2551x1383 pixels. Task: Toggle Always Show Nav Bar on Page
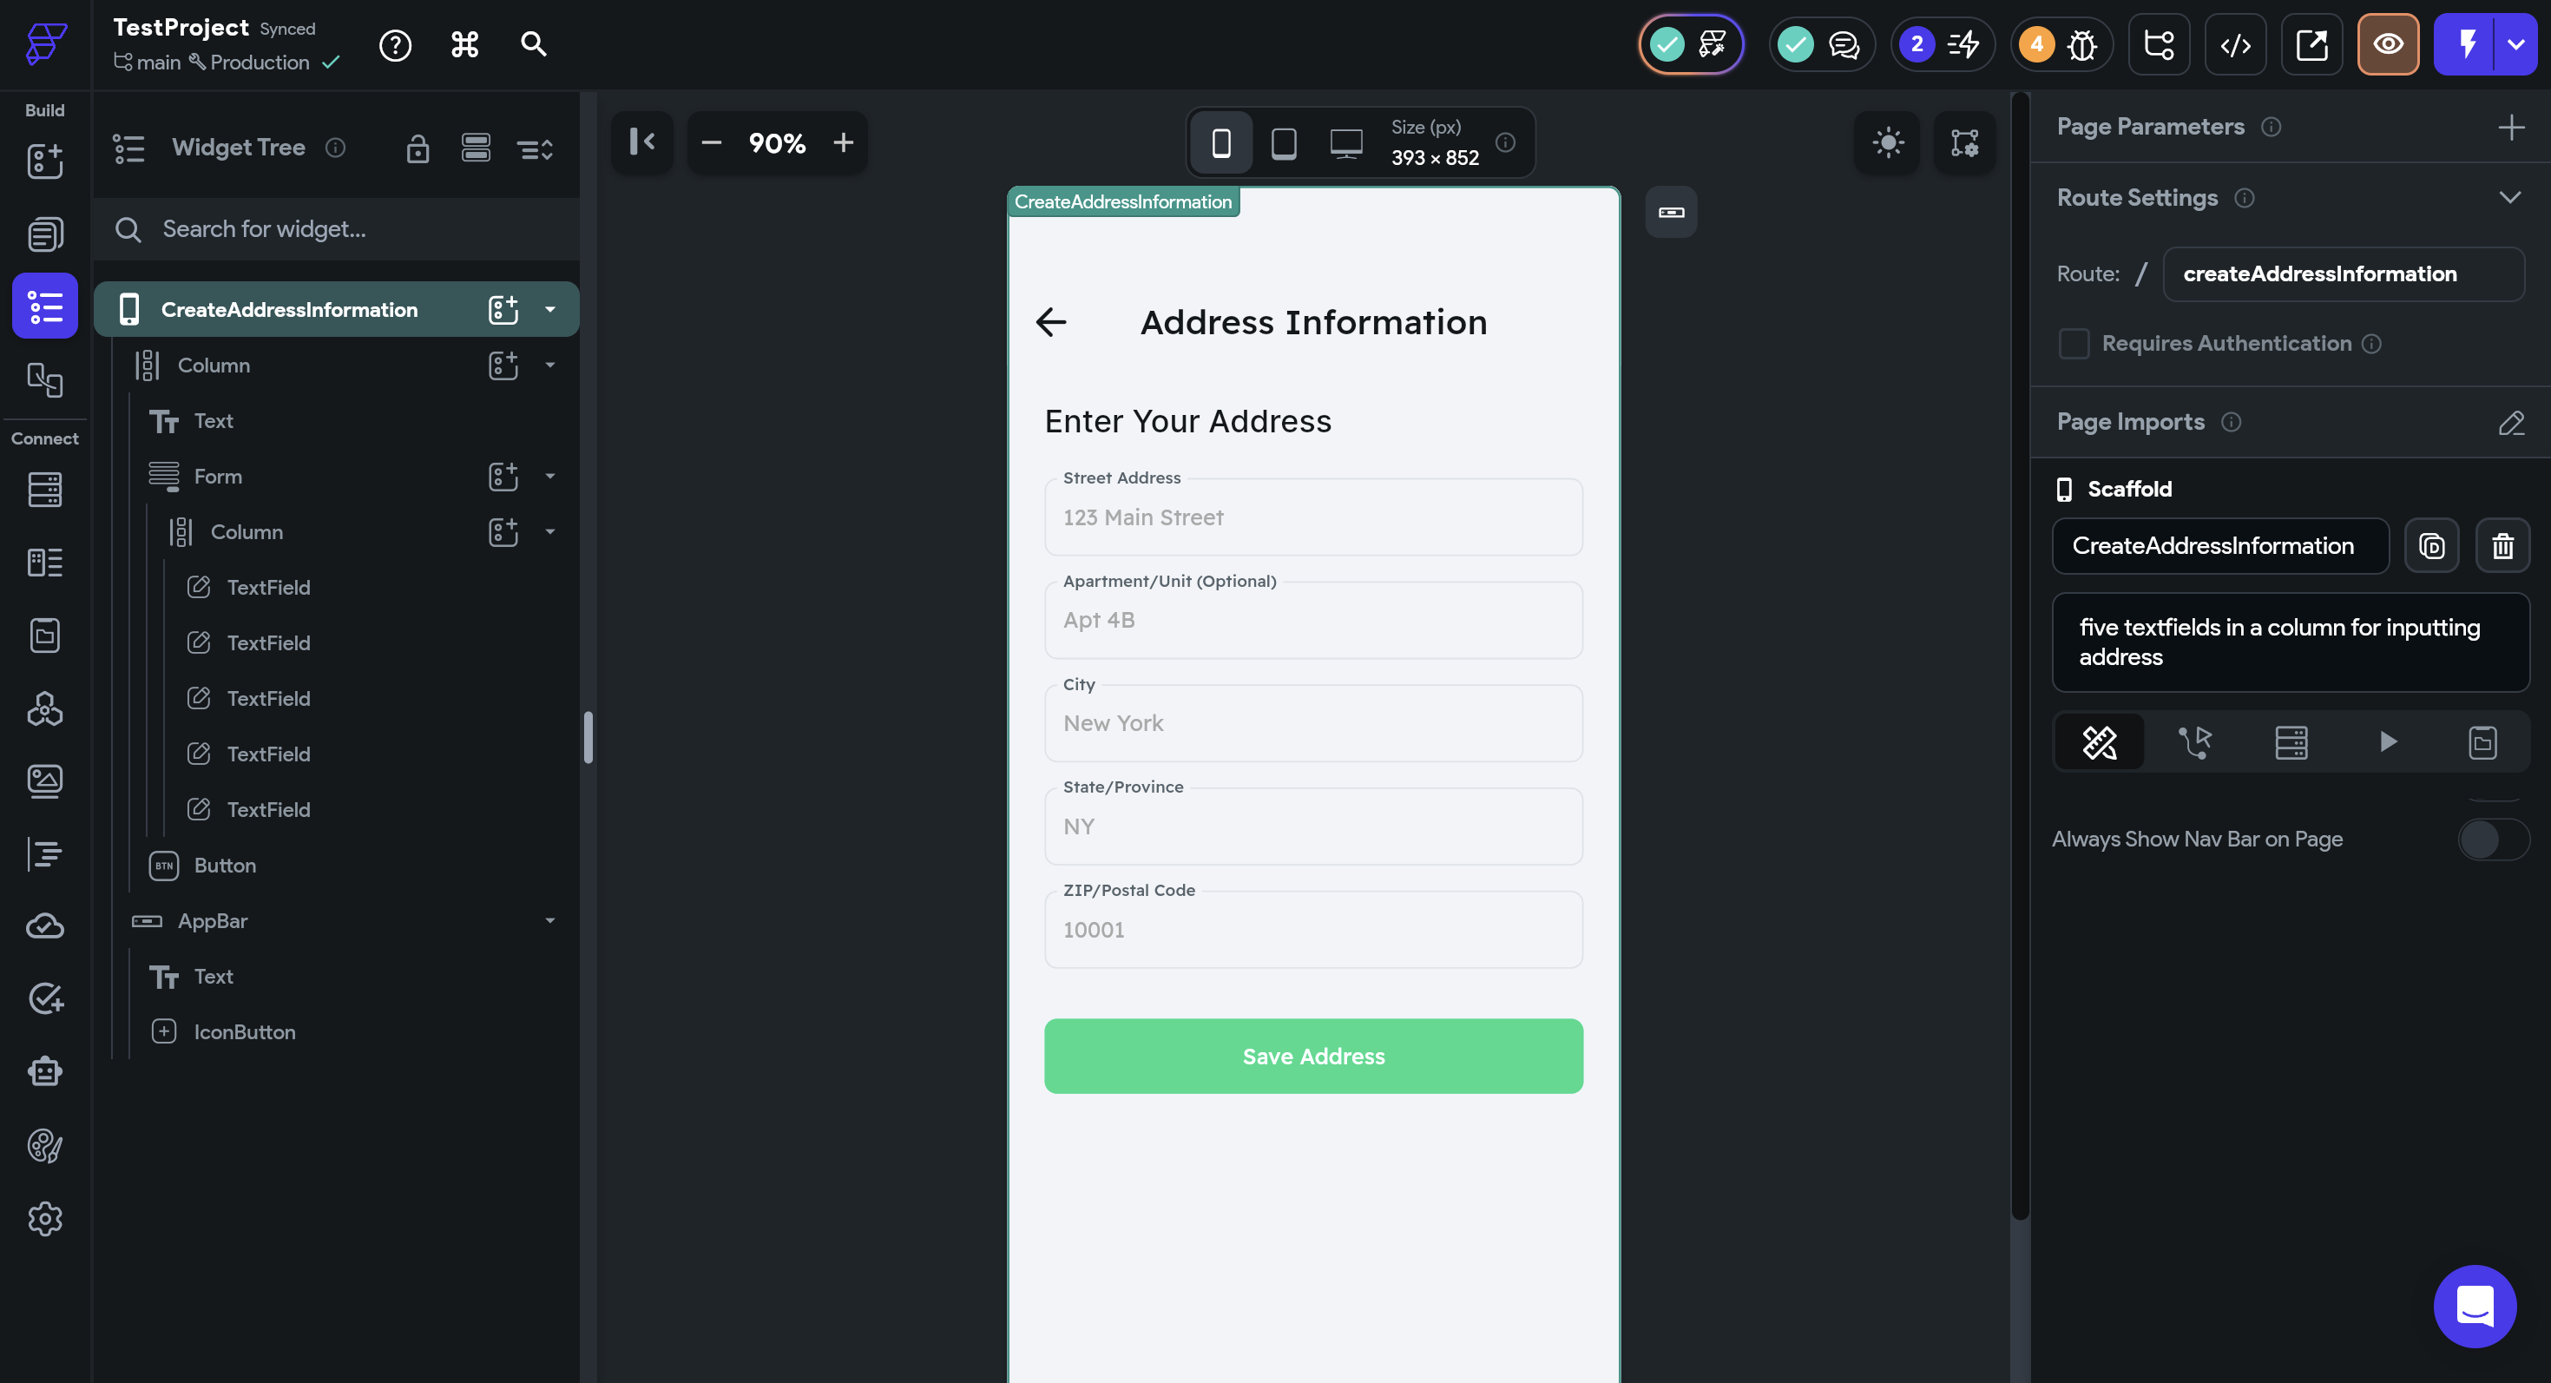[x=2493, y=840]
